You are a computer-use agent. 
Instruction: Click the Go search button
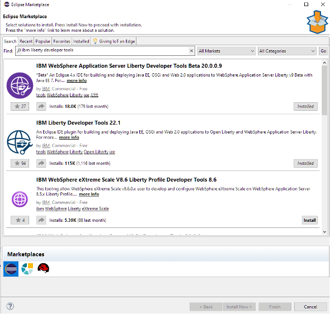coord(323,51)
